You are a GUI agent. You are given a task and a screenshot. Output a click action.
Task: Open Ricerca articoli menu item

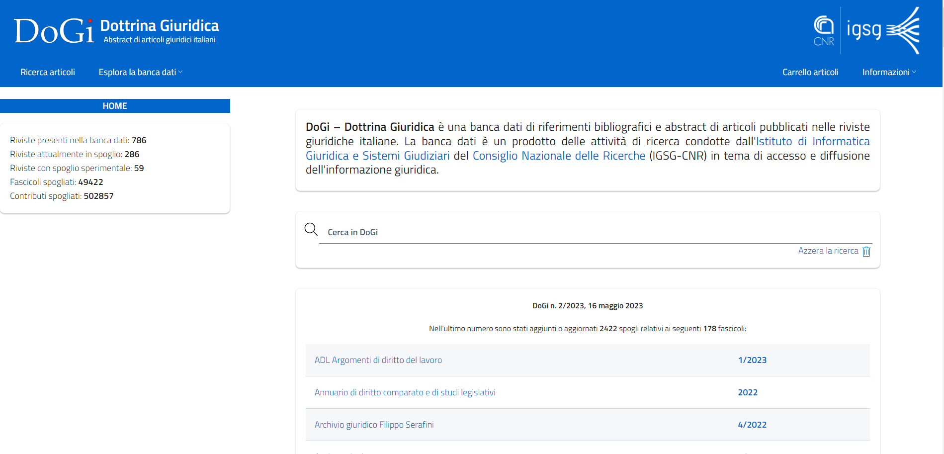(x=48, y=72)
